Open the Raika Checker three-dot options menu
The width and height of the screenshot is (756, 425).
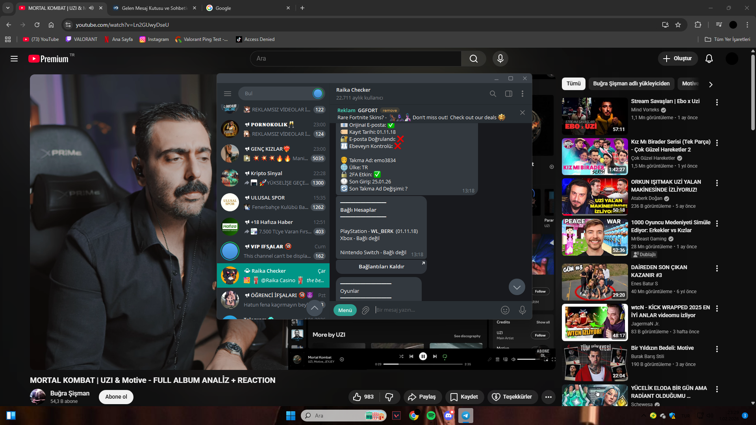pos(523,94)
